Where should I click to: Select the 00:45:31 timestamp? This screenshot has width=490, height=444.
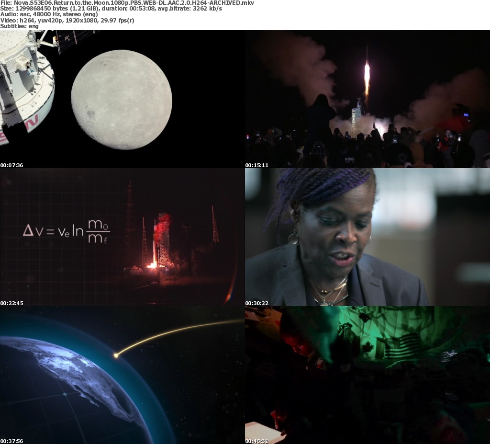click(x=257, y=441)
